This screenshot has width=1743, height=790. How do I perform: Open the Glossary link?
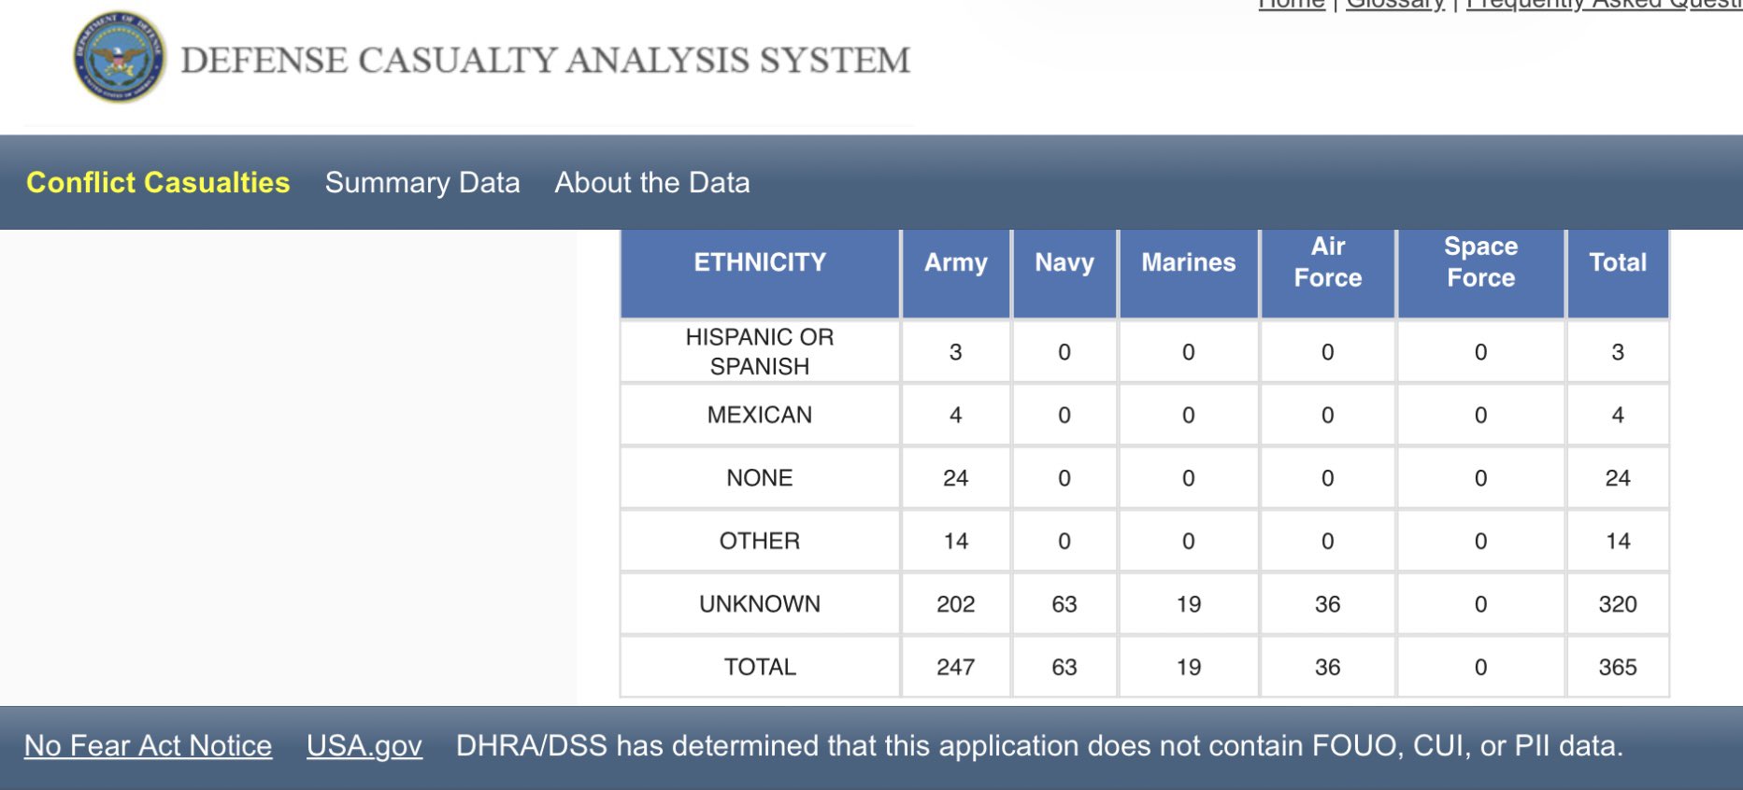tap(1394, 5)
